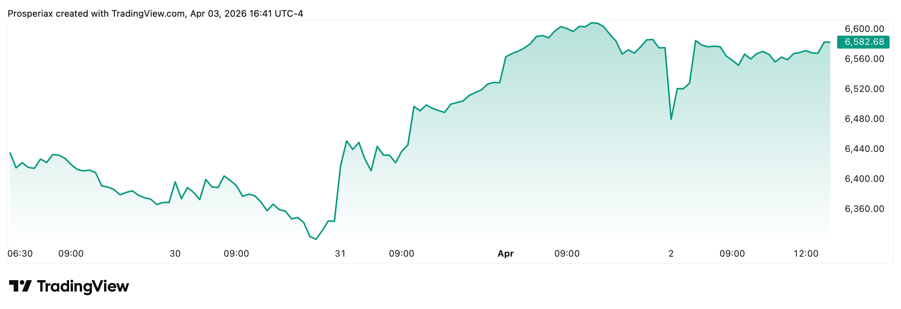Image resolution: width=901 pixels, height=309 pixels.
Task: Click the 6,560.00 price axis label
Action: click(x=864, y=59)
